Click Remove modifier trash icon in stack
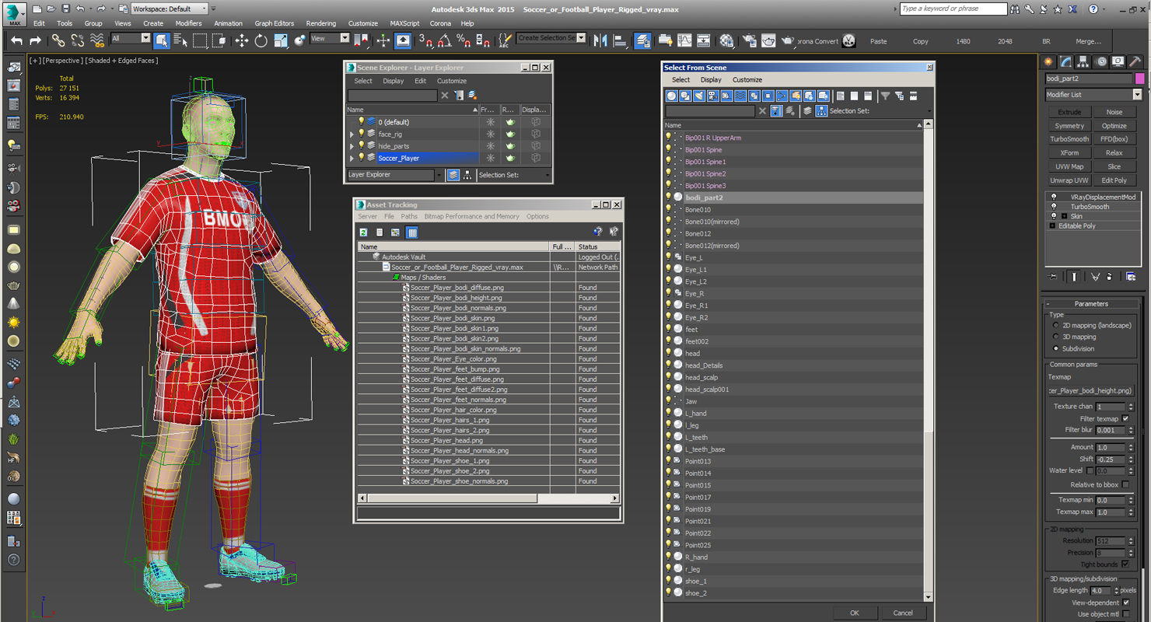This screenshot has width=1151, height=622. 1110,276
